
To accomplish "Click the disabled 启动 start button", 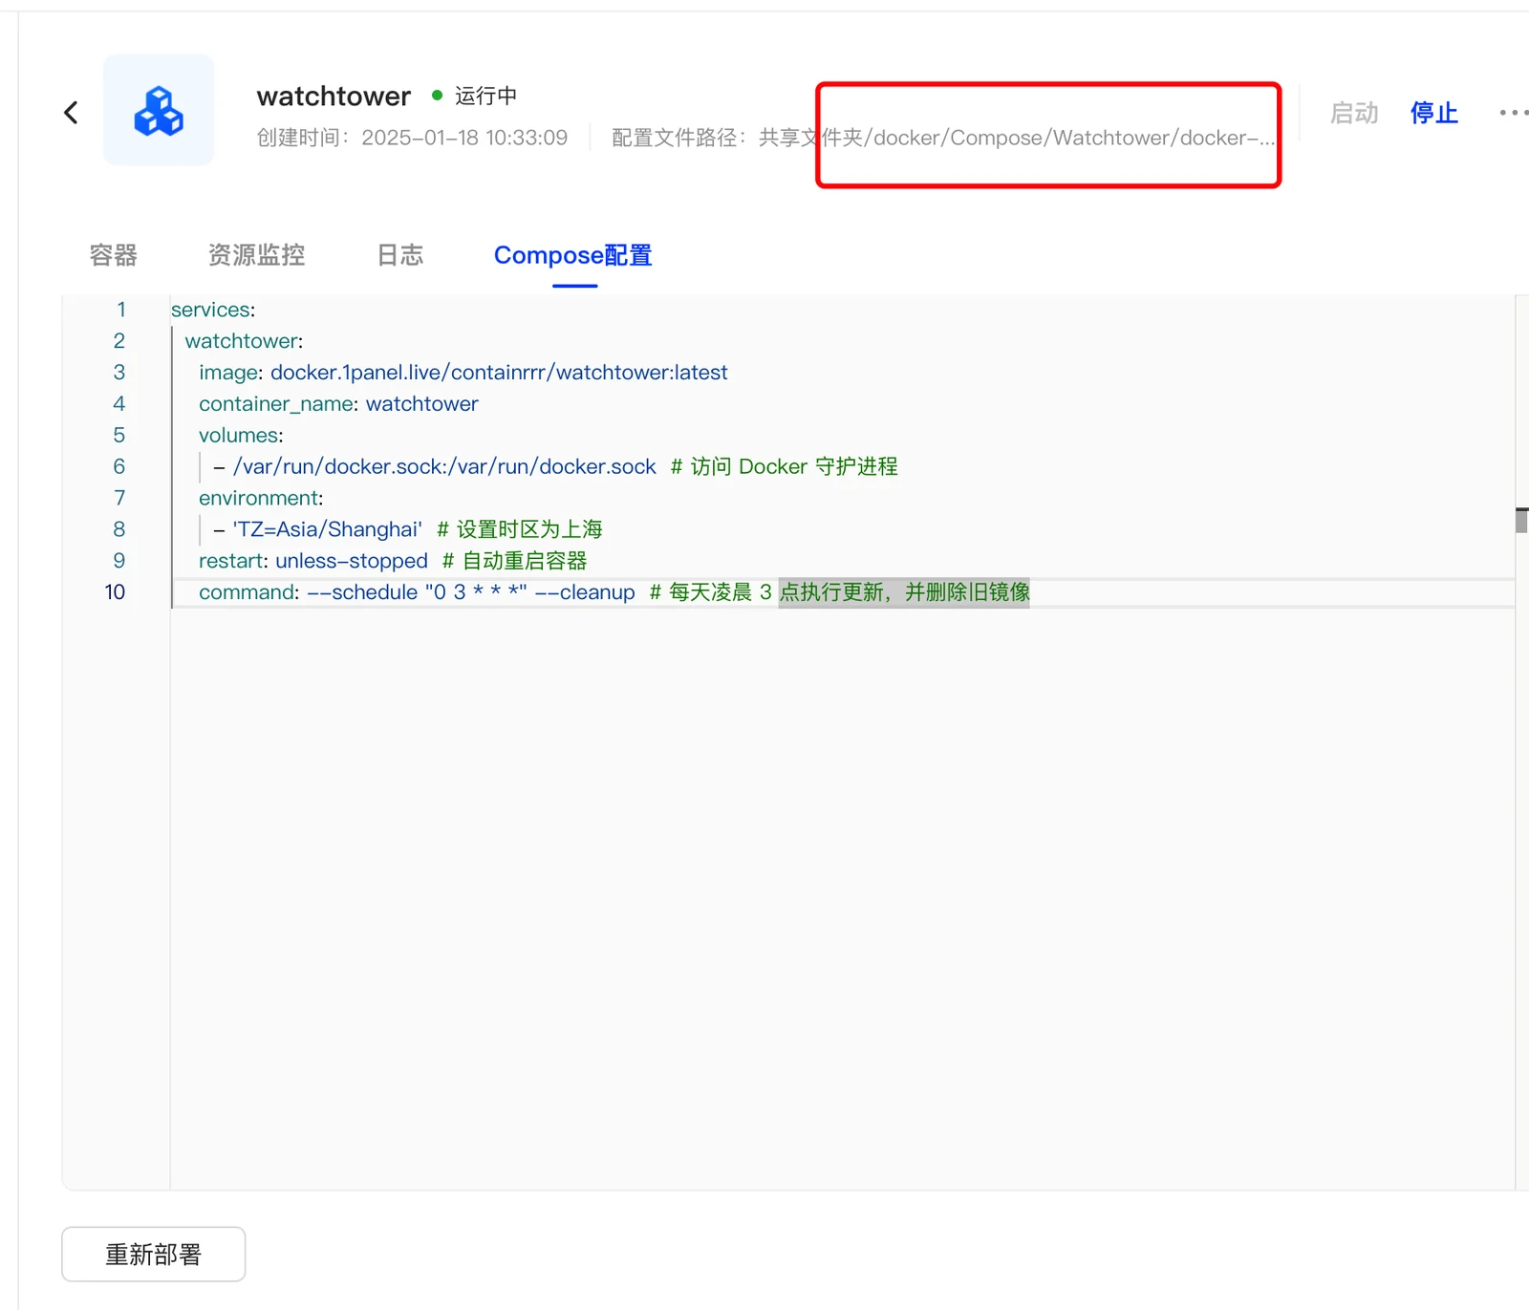I will point(1353,113).
